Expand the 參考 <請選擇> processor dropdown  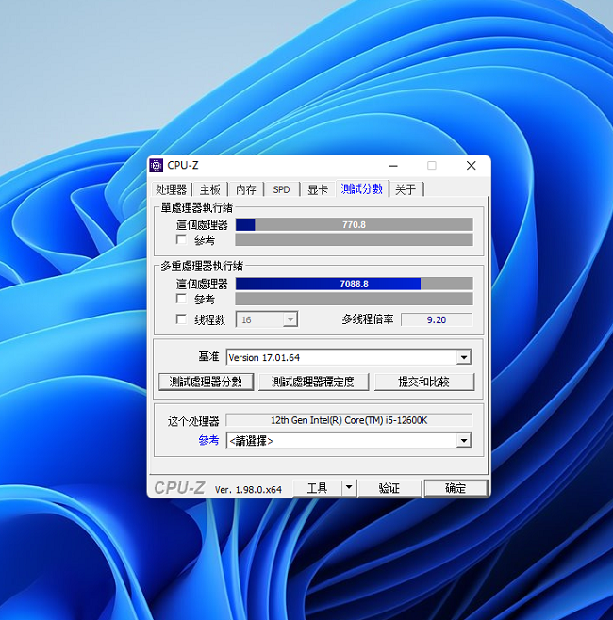pyautogui.click(x=463, y=440)
